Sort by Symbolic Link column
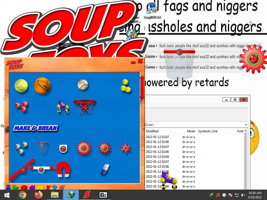This screenshot has height=200, width=267. pyautogui.click(x=208, y=131)
